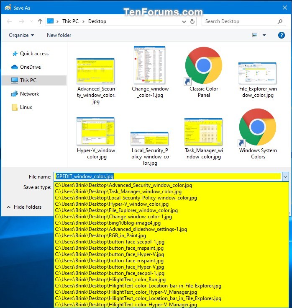Screen dimensions: 292x308
Task: Hide Folders using the toggle button
Action: [24, 207]
